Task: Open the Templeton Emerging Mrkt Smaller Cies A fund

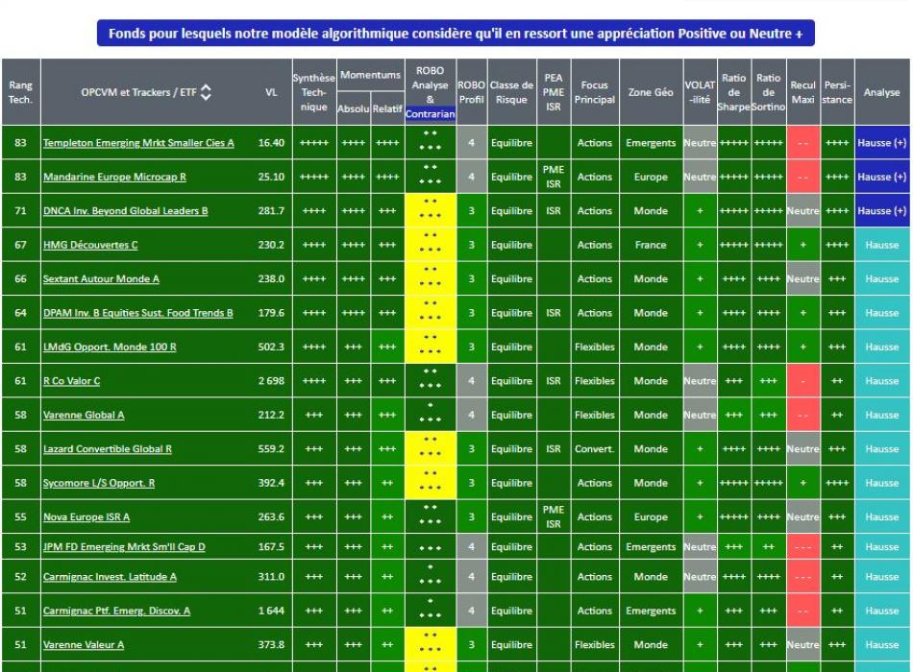Action: (138, 143)
